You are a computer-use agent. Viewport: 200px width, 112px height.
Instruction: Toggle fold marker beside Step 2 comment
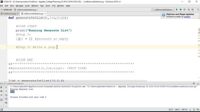pyautogui.click(x=7, y=47)
